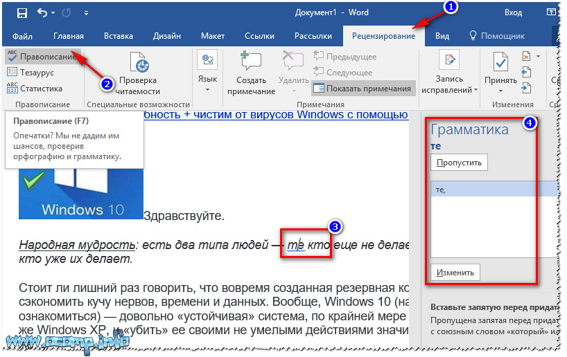Open the reject change dropdown arrow

point(538,56)
